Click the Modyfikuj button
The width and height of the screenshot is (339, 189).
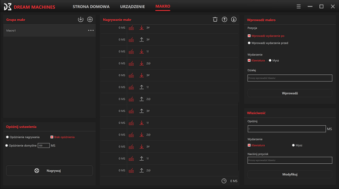click(x=290, y=174)
